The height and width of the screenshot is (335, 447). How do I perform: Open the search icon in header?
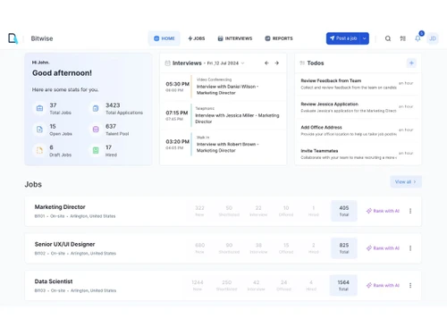pos(388,38)
